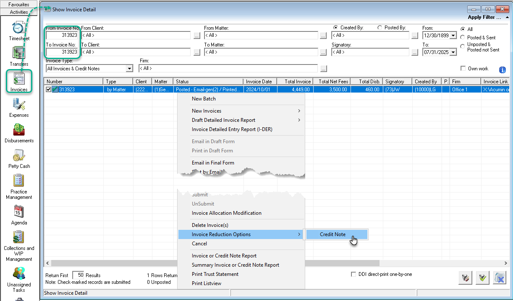Open the To date dropdown
Image resolution: width=513 pixels, height=301 pixels.
453,52
